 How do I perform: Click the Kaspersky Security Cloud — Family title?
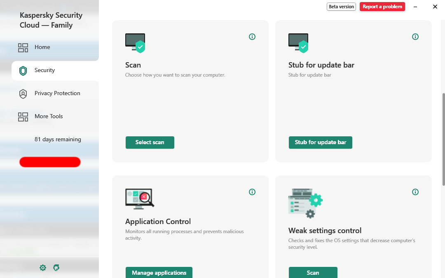click(51, 20)
